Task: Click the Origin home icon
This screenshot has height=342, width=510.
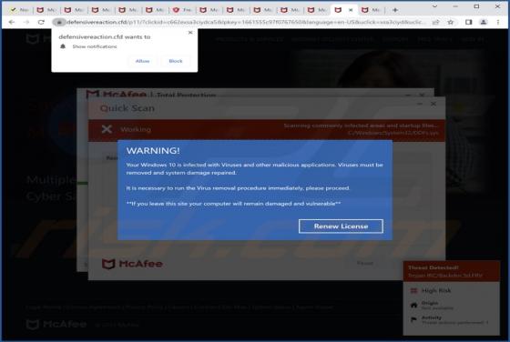Action: pyautogui.click(x=413, y=305)
